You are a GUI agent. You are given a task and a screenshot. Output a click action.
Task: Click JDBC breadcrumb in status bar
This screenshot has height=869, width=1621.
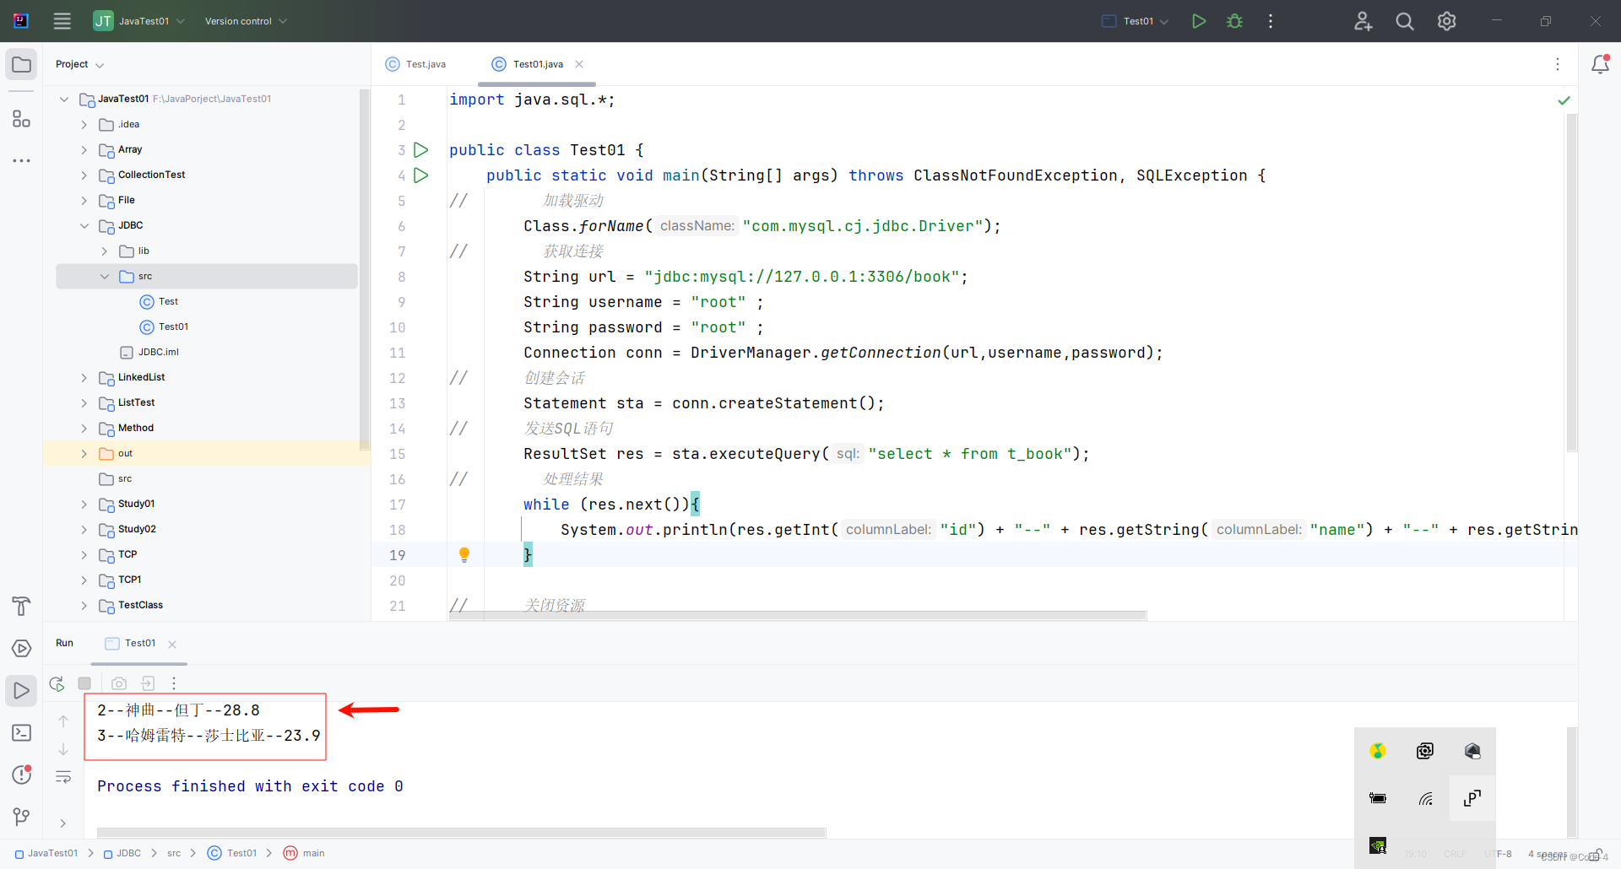point(122,853)
